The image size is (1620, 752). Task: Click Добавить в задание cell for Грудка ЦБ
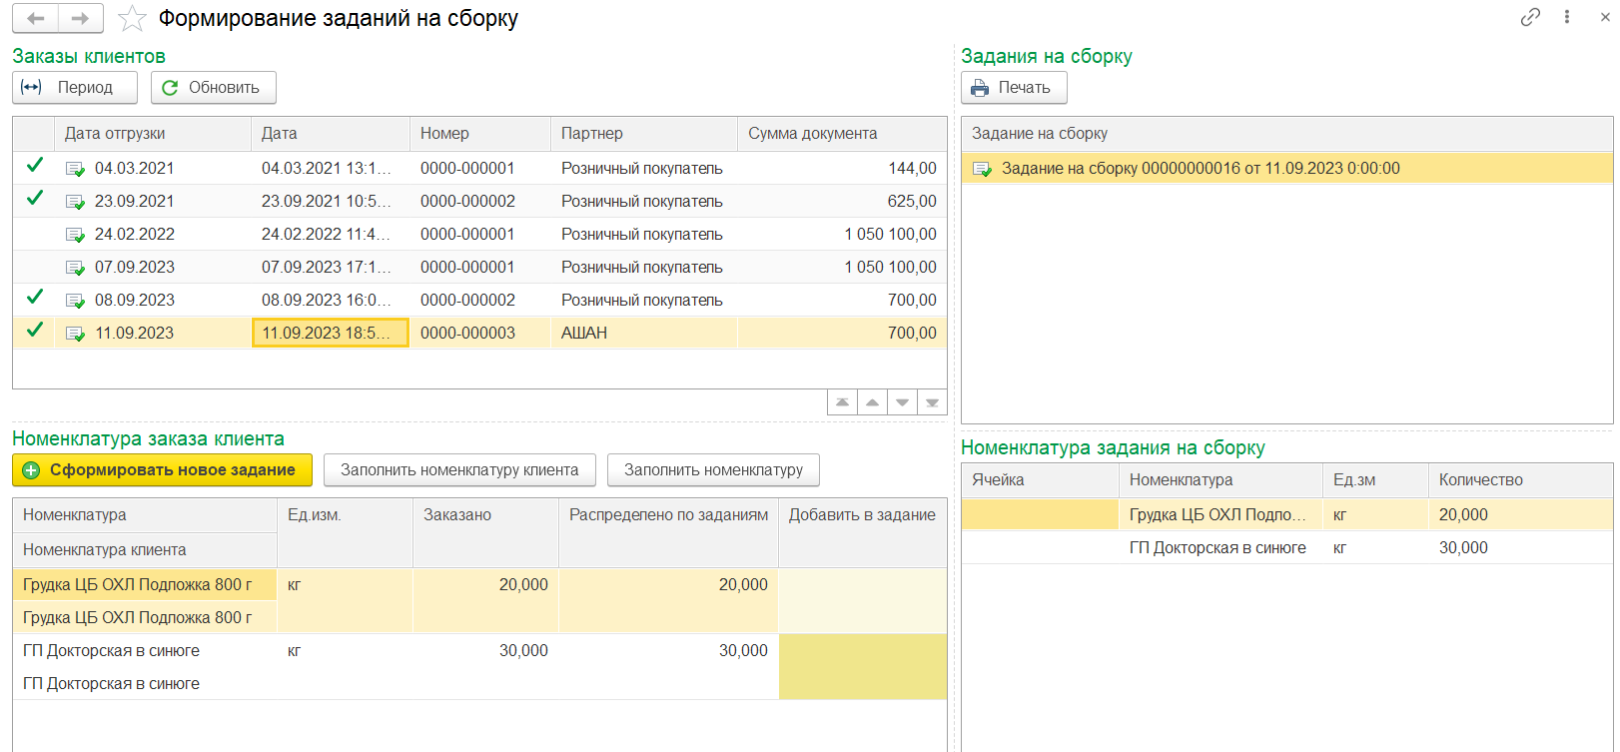point(863,600)
